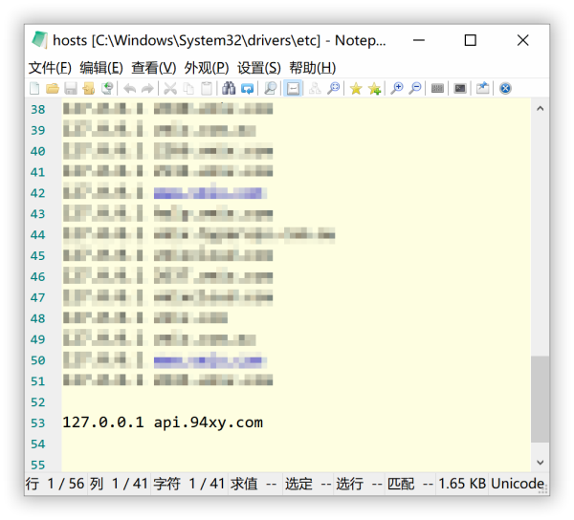Maximize the hosts Notepad window
The image size is (574, 520).
[470, 40]
